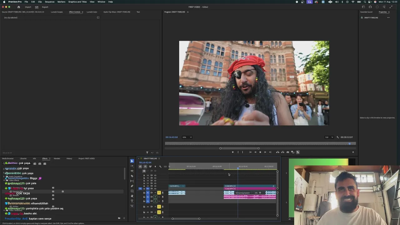Image resolution: width=400 pixels, height=225 pixels.
Task: Select the C1582.MP4 [V] clip
Action: pos(250,189)
